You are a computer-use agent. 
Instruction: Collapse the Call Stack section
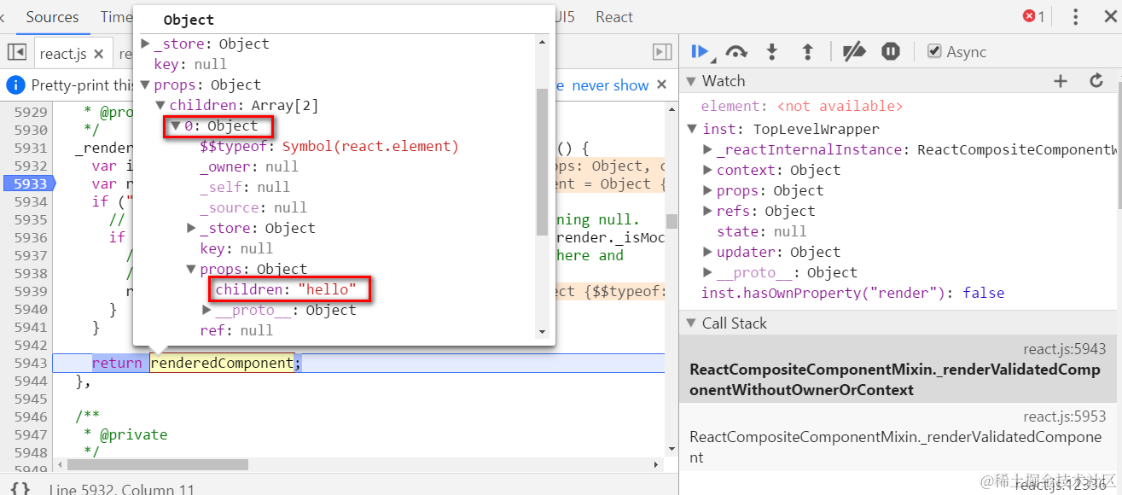coord(692,324)
